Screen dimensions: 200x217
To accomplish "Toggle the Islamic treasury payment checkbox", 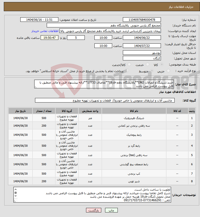I will [x=127, y=71].
